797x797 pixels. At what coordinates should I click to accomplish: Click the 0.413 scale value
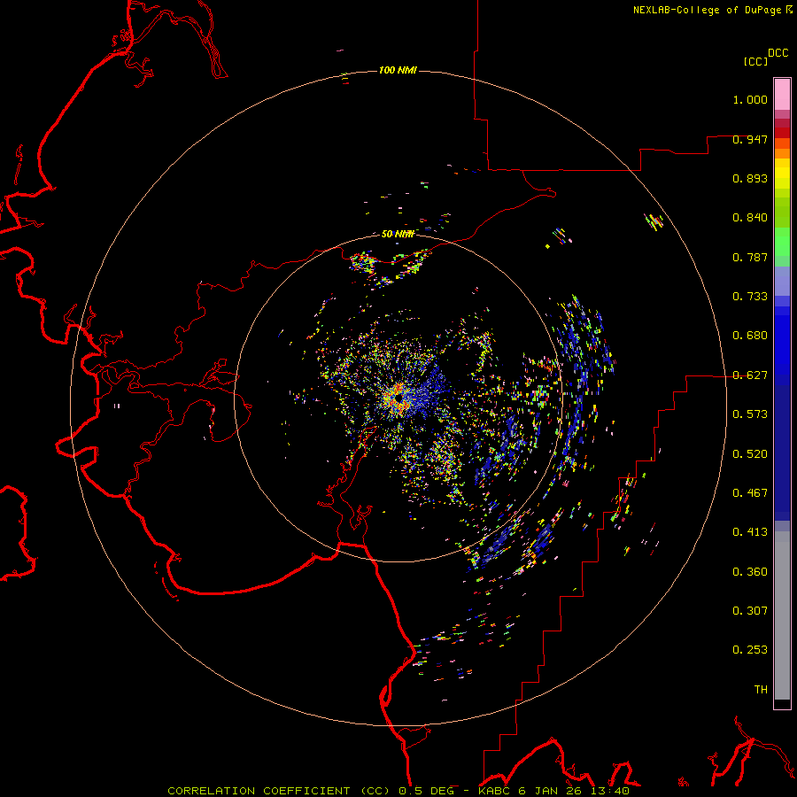[x=750, y=532]
